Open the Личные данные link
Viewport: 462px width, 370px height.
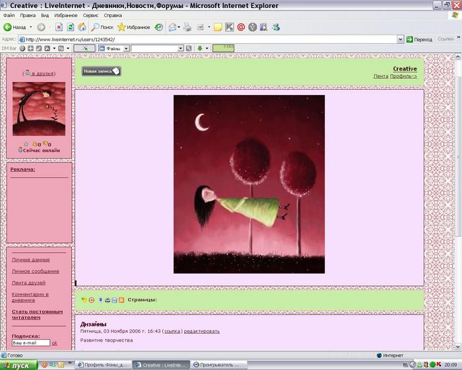tap(30, 260)
